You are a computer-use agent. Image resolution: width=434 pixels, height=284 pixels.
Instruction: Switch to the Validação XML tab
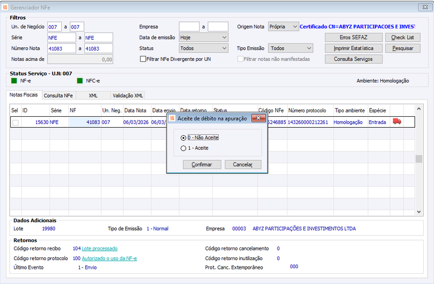click(x=127, y=96)
